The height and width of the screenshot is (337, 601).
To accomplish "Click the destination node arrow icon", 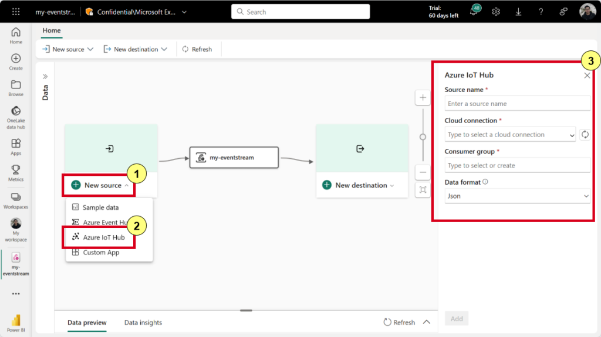I will 360,149.
